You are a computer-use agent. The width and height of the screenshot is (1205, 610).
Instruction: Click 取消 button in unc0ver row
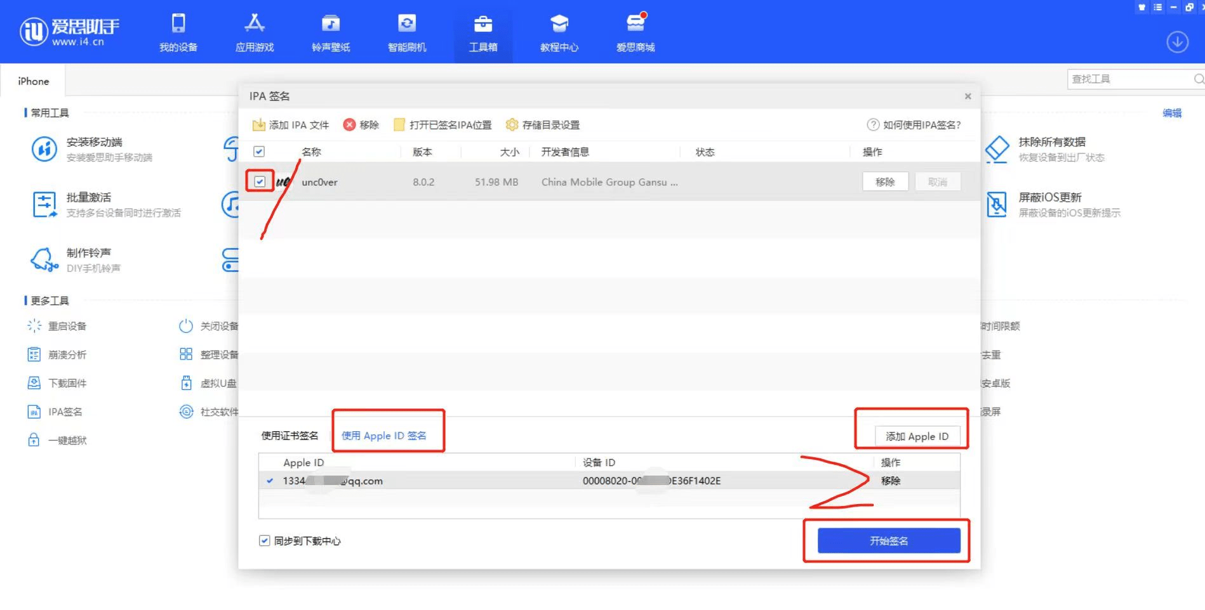coord(938,182)
